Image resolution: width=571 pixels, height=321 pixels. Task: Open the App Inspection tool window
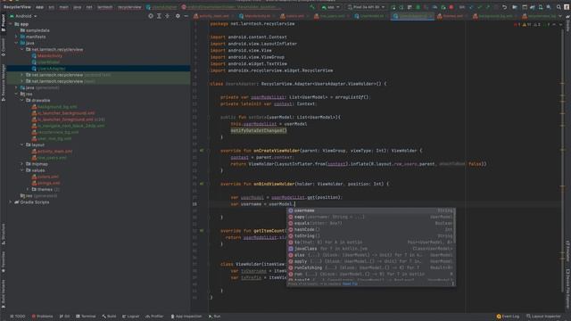[x=186, y=317]
